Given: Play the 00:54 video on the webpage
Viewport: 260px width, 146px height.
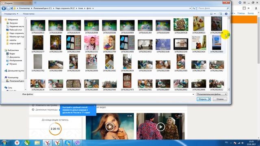Looking at the screenshot, I should click(x=160, y=127).
